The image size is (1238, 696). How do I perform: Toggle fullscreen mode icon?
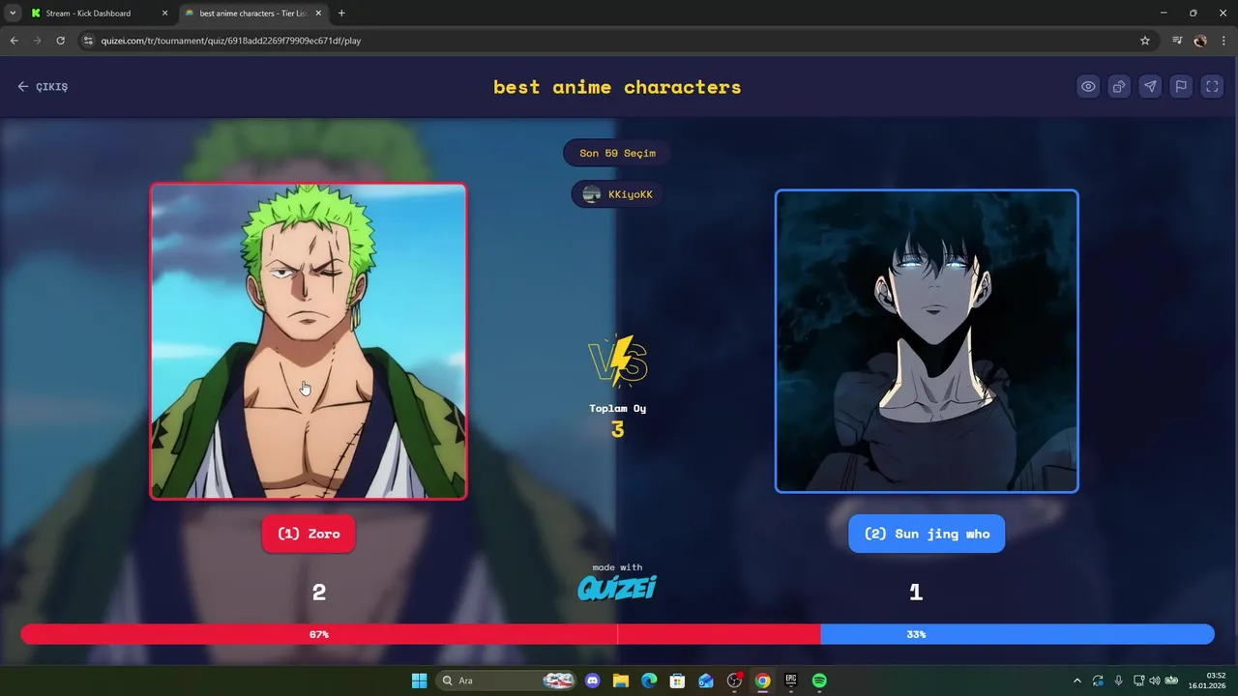pyautogui.click(x=1212, y=86)
